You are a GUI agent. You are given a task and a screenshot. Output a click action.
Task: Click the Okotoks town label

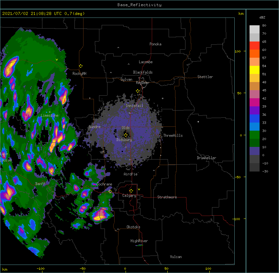(x=133, y=227)
